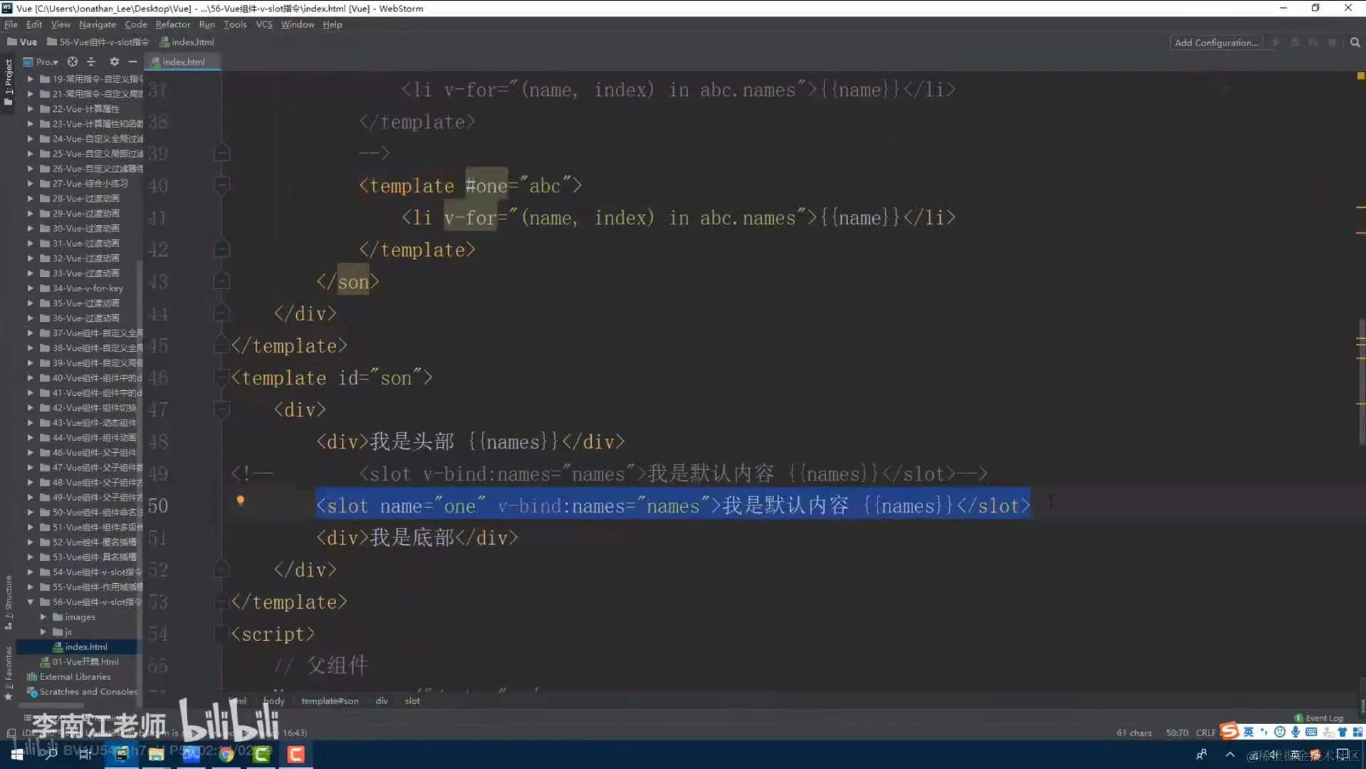Click the taskbar People icon
The width and height of the screenshot is (1366, 769).
(1201, 755)
